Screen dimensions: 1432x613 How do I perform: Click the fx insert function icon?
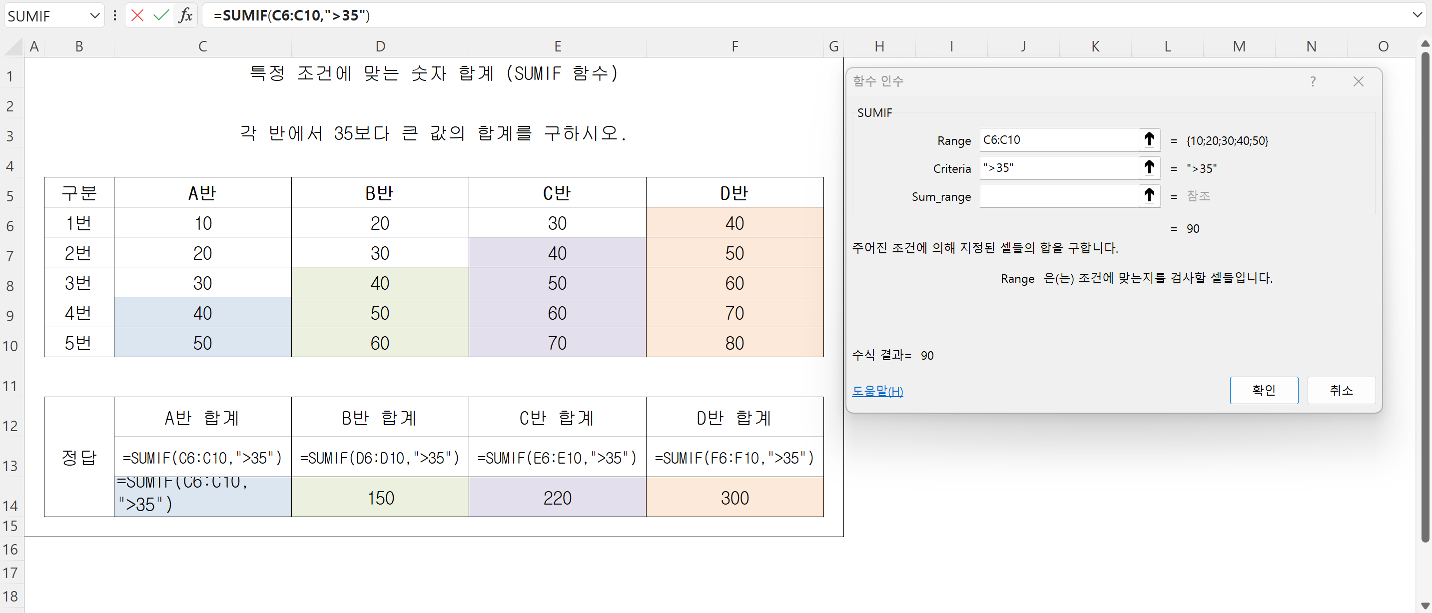pyautogui.click(x=186, y=15)
